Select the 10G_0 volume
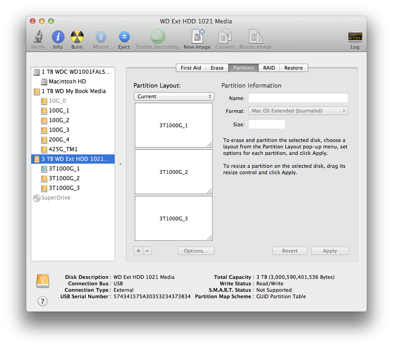 pos(73,100)
